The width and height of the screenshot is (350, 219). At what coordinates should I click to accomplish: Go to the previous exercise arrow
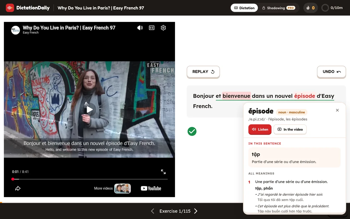pos(153,211)
